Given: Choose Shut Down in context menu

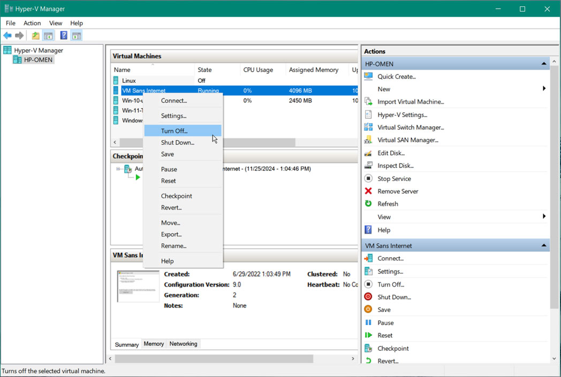Looking at the screenshot, I should tap(183, 142).
